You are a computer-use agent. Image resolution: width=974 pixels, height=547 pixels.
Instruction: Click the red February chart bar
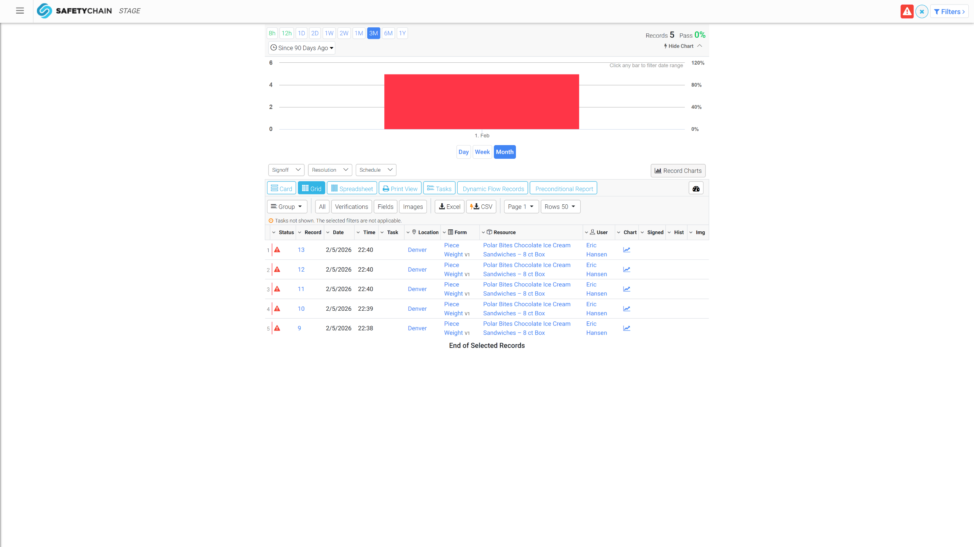coord(481,102)
